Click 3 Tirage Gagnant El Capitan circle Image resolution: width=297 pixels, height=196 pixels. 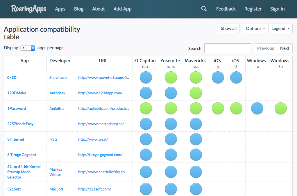click(x=146, y=155)
